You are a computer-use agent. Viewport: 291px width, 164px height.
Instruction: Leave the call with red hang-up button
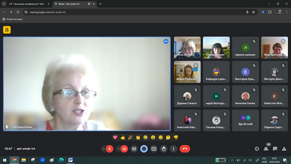pos(185,149)
